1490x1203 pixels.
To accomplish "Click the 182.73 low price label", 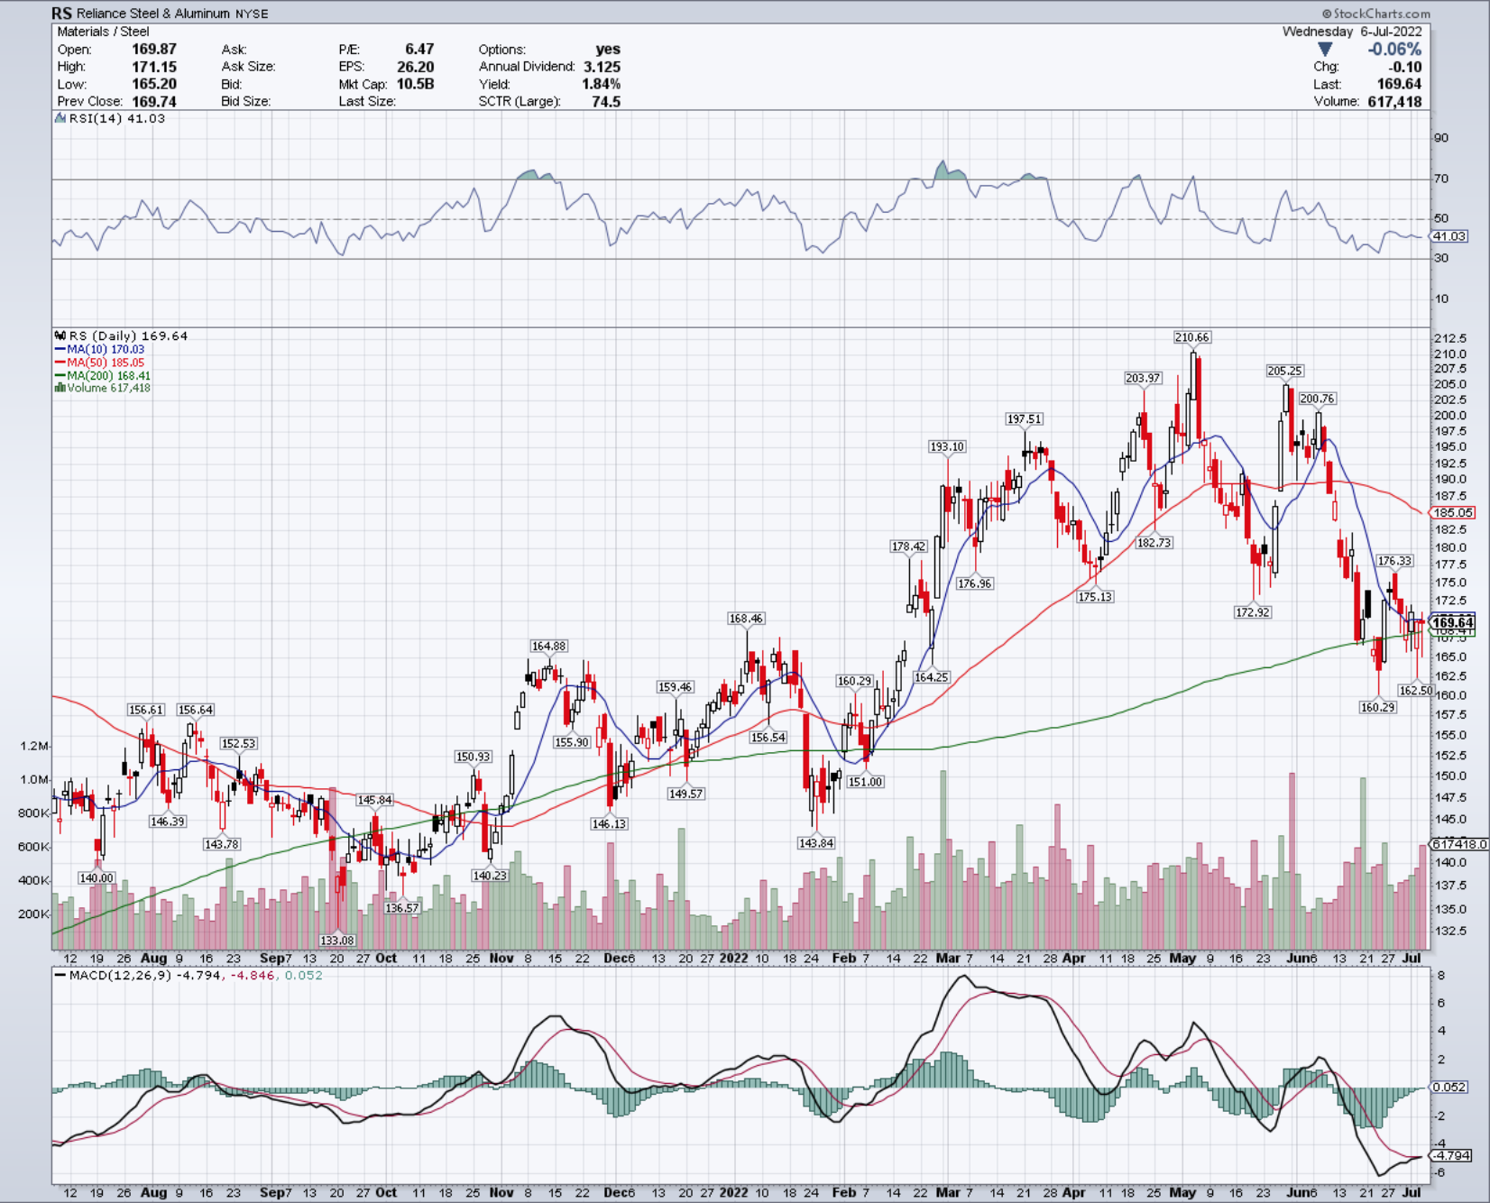I will point(1154,543).
